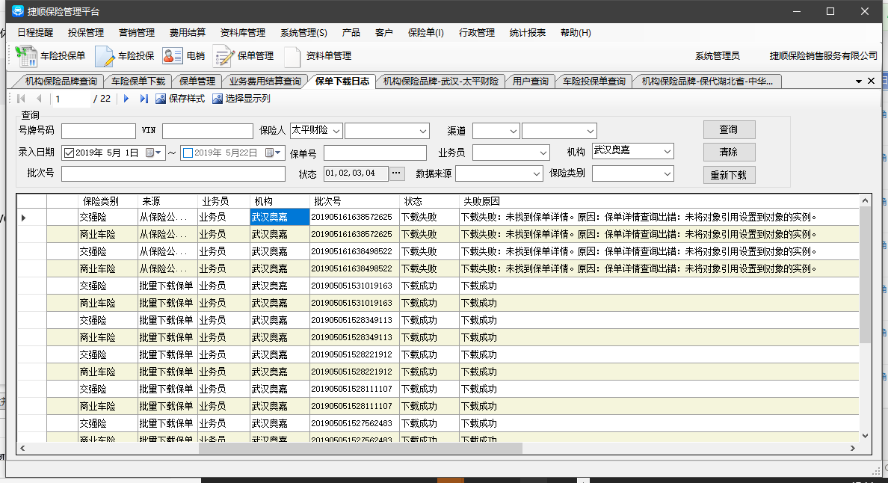Jump to last page of records

click(144, 99)
